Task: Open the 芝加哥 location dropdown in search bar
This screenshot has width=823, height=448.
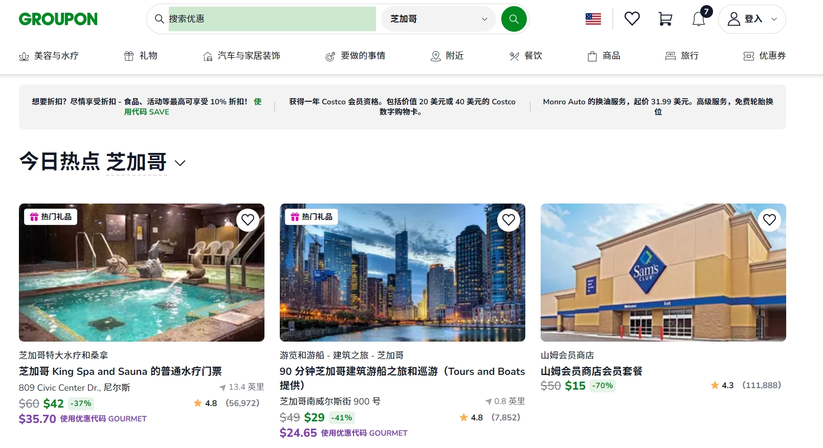Action: (438, 19)
